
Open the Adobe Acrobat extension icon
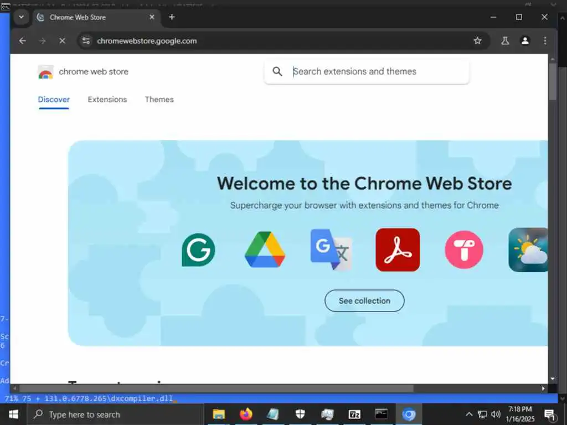coord(398,250)
